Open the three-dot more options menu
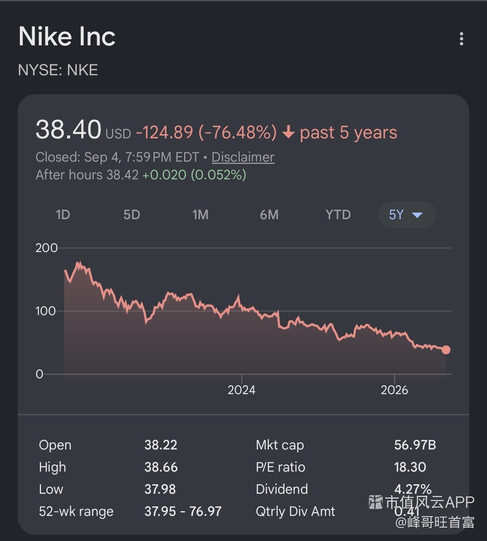 (461, 39)
